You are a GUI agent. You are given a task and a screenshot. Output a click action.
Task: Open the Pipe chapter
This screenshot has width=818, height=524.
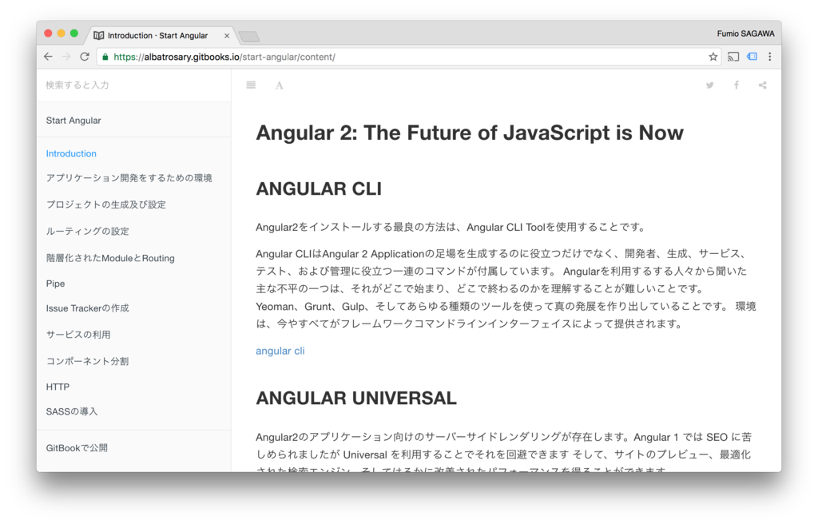(x=55, y=284)
